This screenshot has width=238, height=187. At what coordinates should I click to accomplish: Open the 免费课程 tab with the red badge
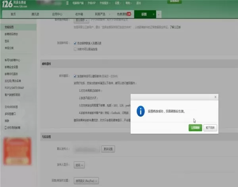pos(123,14)
